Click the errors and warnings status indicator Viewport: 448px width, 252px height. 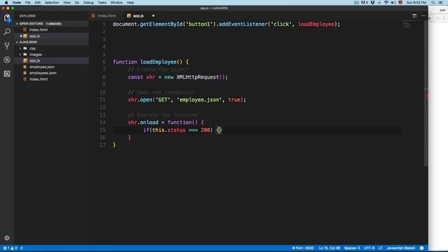(x=10, y=248)
